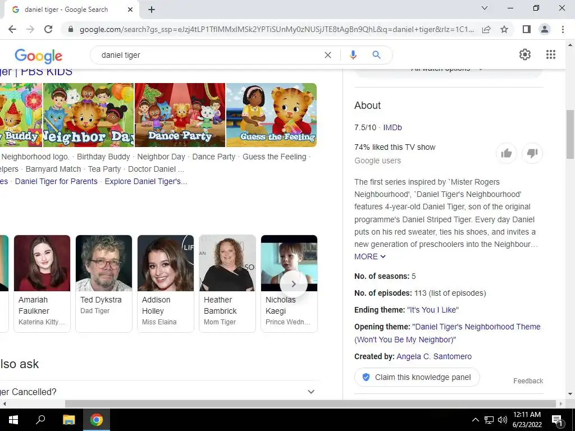Send Feedback on the knowledge panel
Viewport: 575px width, 431px height.
click(528, 381)
